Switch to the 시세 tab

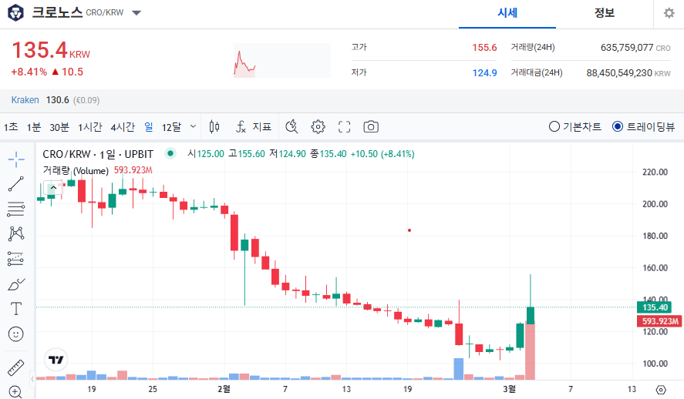pyautogui.click(x=507, y=13)
